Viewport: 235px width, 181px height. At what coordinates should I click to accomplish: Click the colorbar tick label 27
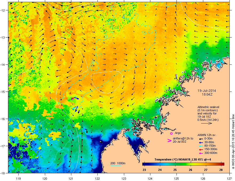coord(206,170)
